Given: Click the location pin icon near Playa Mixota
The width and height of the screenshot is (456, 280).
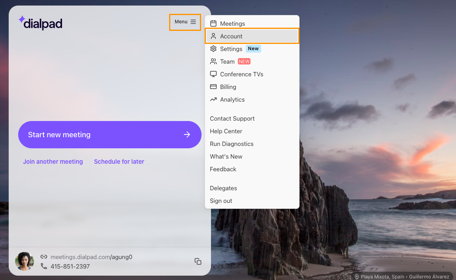Looking at the screenshot, I should pos(356,277).
